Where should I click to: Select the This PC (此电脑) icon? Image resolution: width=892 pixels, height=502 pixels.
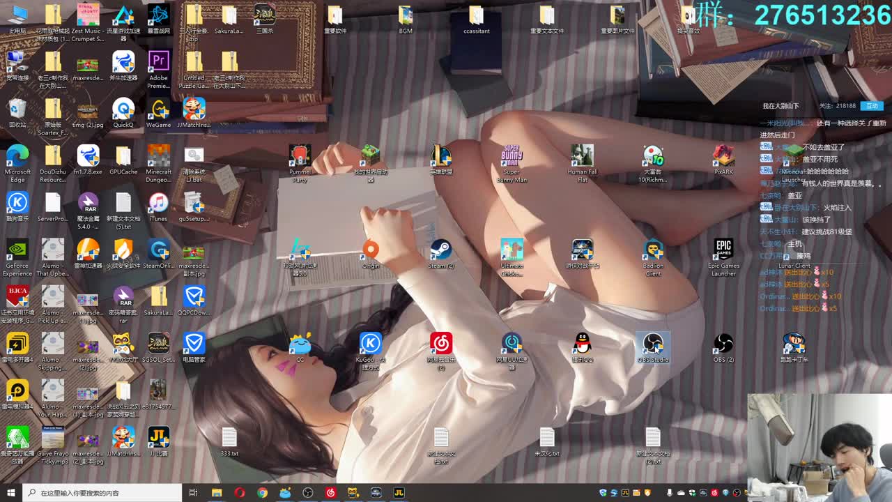17,20
